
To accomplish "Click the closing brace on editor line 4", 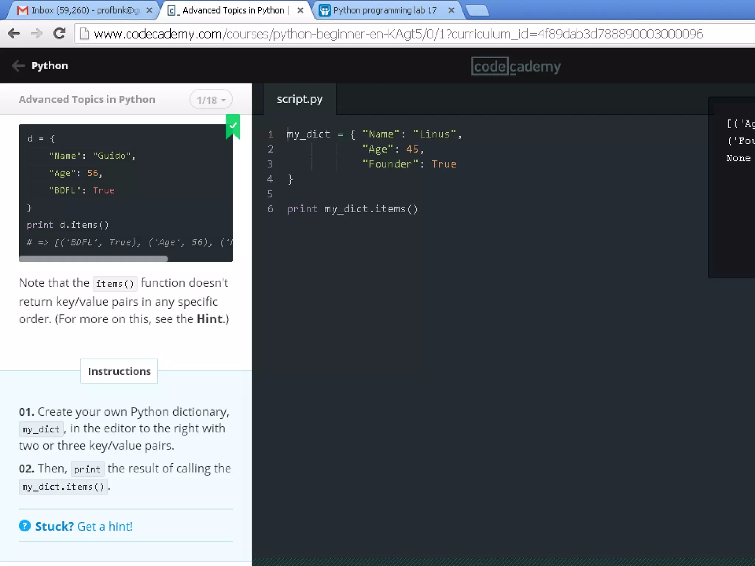I will [290, 179].
